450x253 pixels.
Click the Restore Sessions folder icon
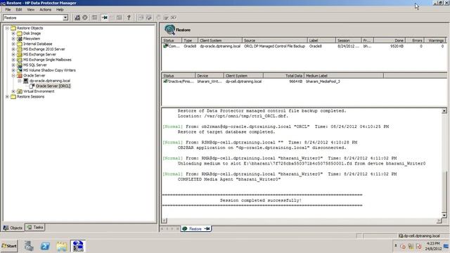point(13,97)
